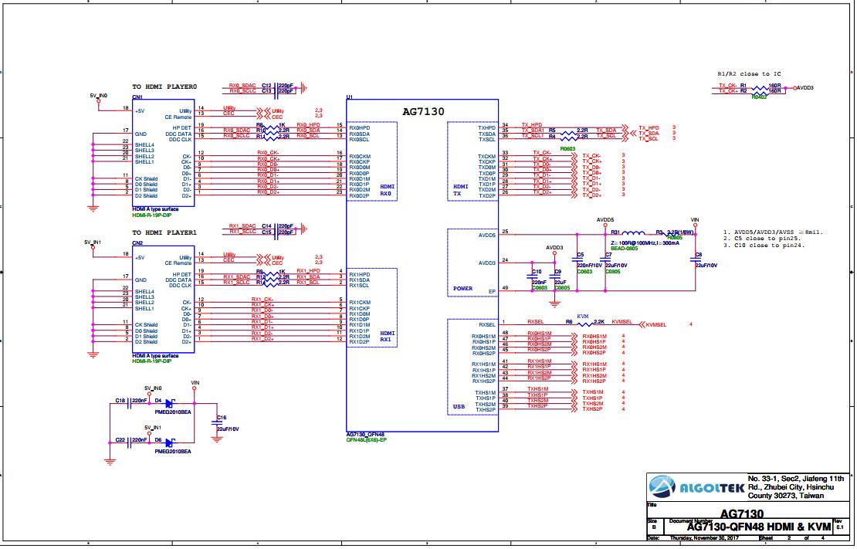Select the HDMI RX0 dashed pin group
This screenshot has width=857, height=549.
372,161
